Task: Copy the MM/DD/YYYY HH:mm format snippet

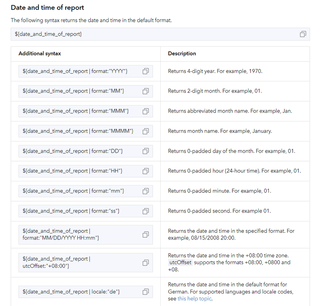Action: (146, 234)
